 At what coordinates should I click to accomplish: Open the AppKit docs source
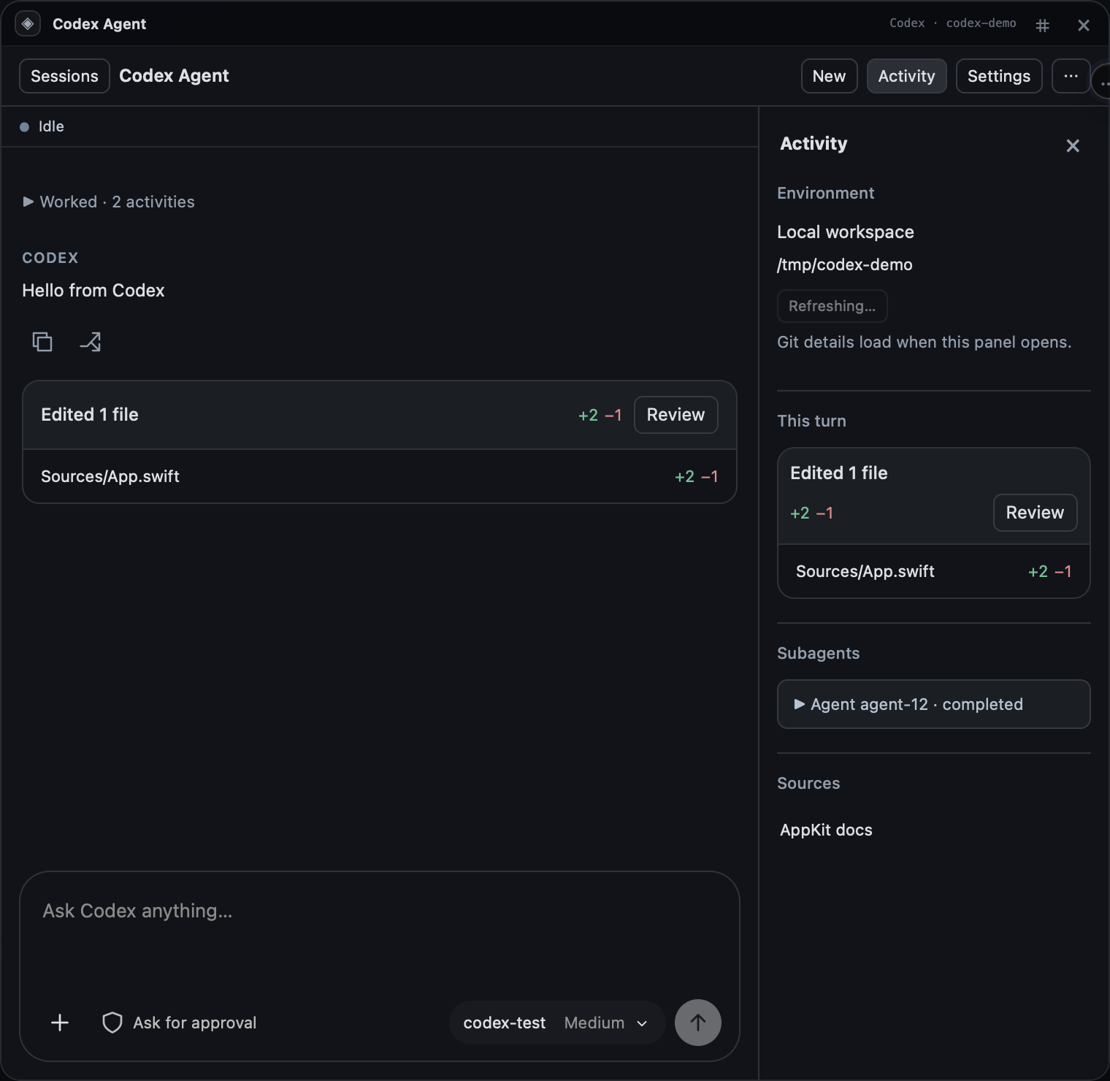826,830
